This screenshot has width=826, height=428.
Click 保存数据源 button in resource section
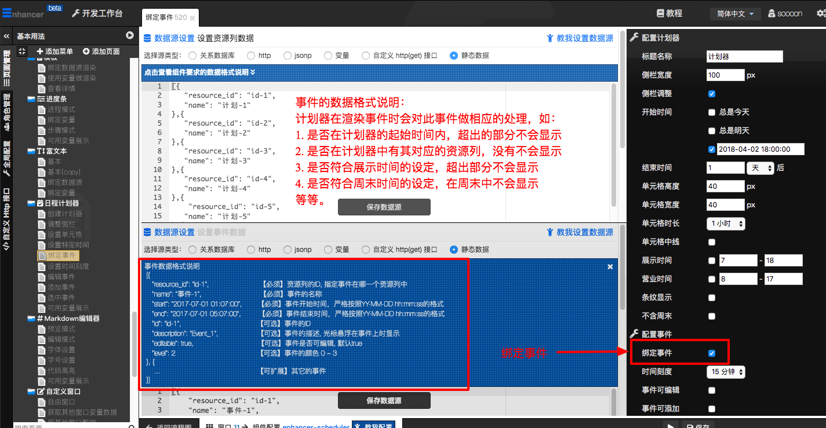(x=384, y=207)
